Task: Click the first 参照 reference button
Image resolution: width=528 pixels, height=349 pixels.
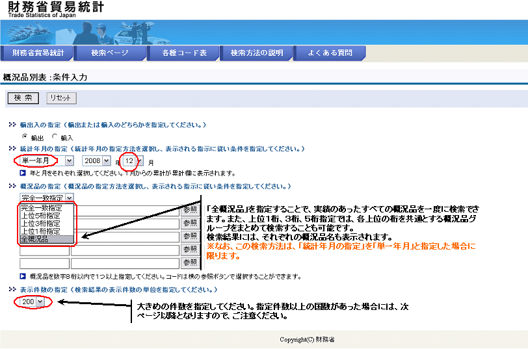Action: pyautogui.click(x=190, y=211)
